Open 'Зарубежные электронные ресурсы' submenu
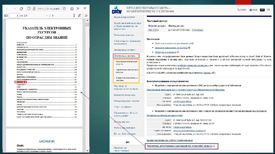Viewport: 275px width, 154px height. point(127,71)
